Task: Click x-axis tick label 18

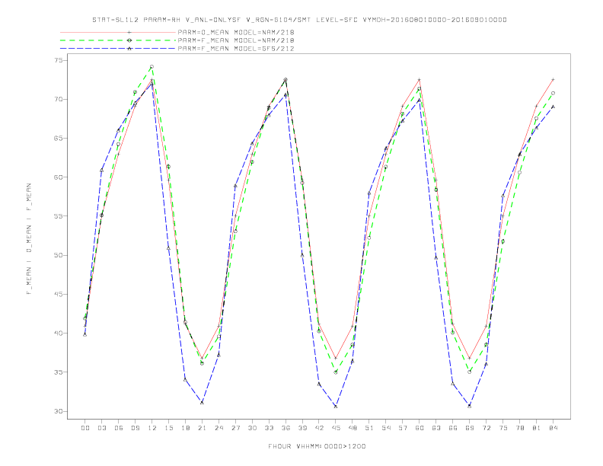Action: (185, 428)
